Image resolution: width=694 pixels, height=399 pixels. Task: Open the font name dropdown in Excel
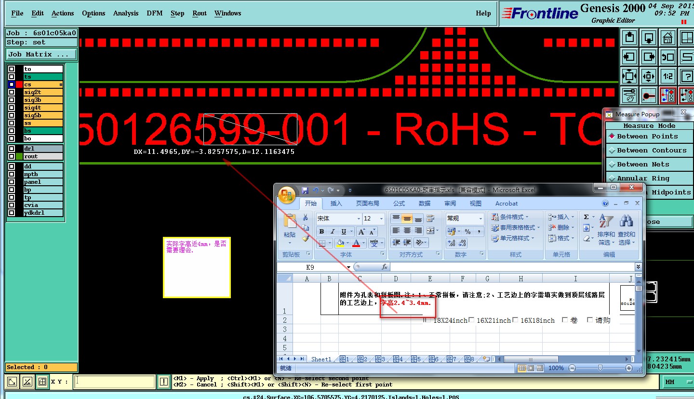pos(358,219)
